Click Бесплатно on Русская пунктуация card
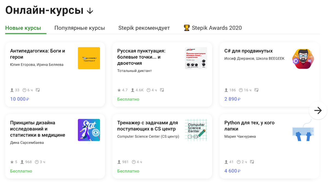Image resolution: width=328 pixels, height=183 pixels. pyautogui.click(x=128, y=99)
